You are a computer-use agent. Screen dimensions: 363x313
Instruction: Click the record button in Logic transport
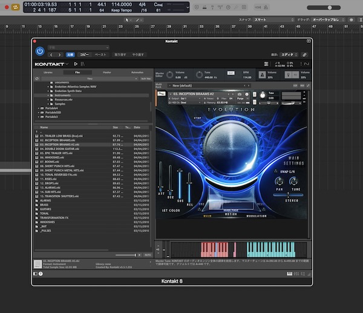[7, 7]
